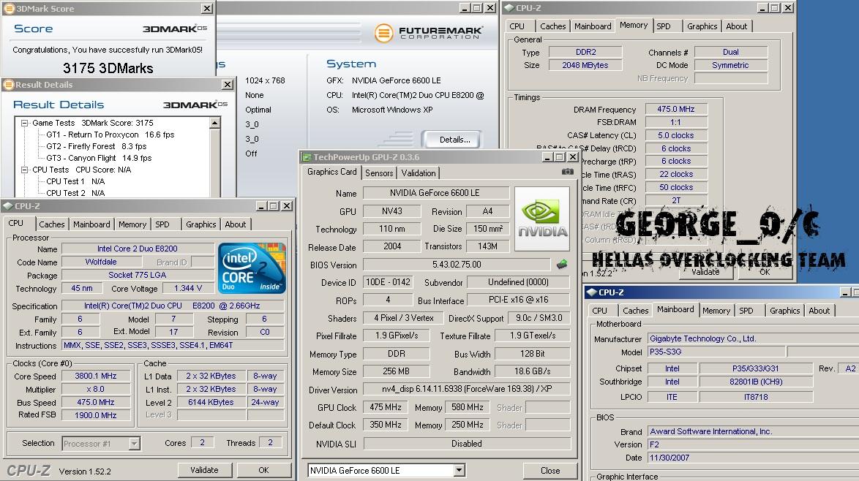
Task: Open About tab in top-right CPU-Z window
Action: pos(737,26)
